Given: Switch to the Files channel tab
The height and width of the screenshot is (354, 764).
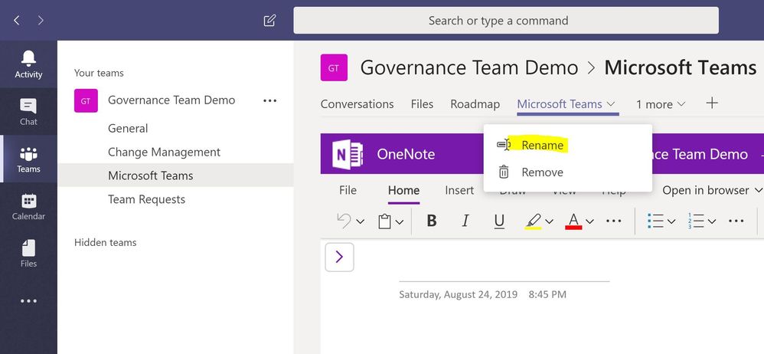Looking at the screenshot, I should (x=422, y=104).
